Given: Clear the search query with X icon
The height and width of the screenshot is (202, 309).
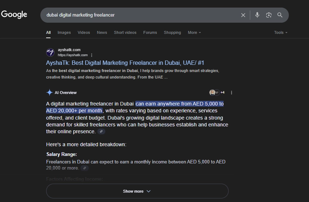Looking at the screenshot, I should [x=243, y=15].
